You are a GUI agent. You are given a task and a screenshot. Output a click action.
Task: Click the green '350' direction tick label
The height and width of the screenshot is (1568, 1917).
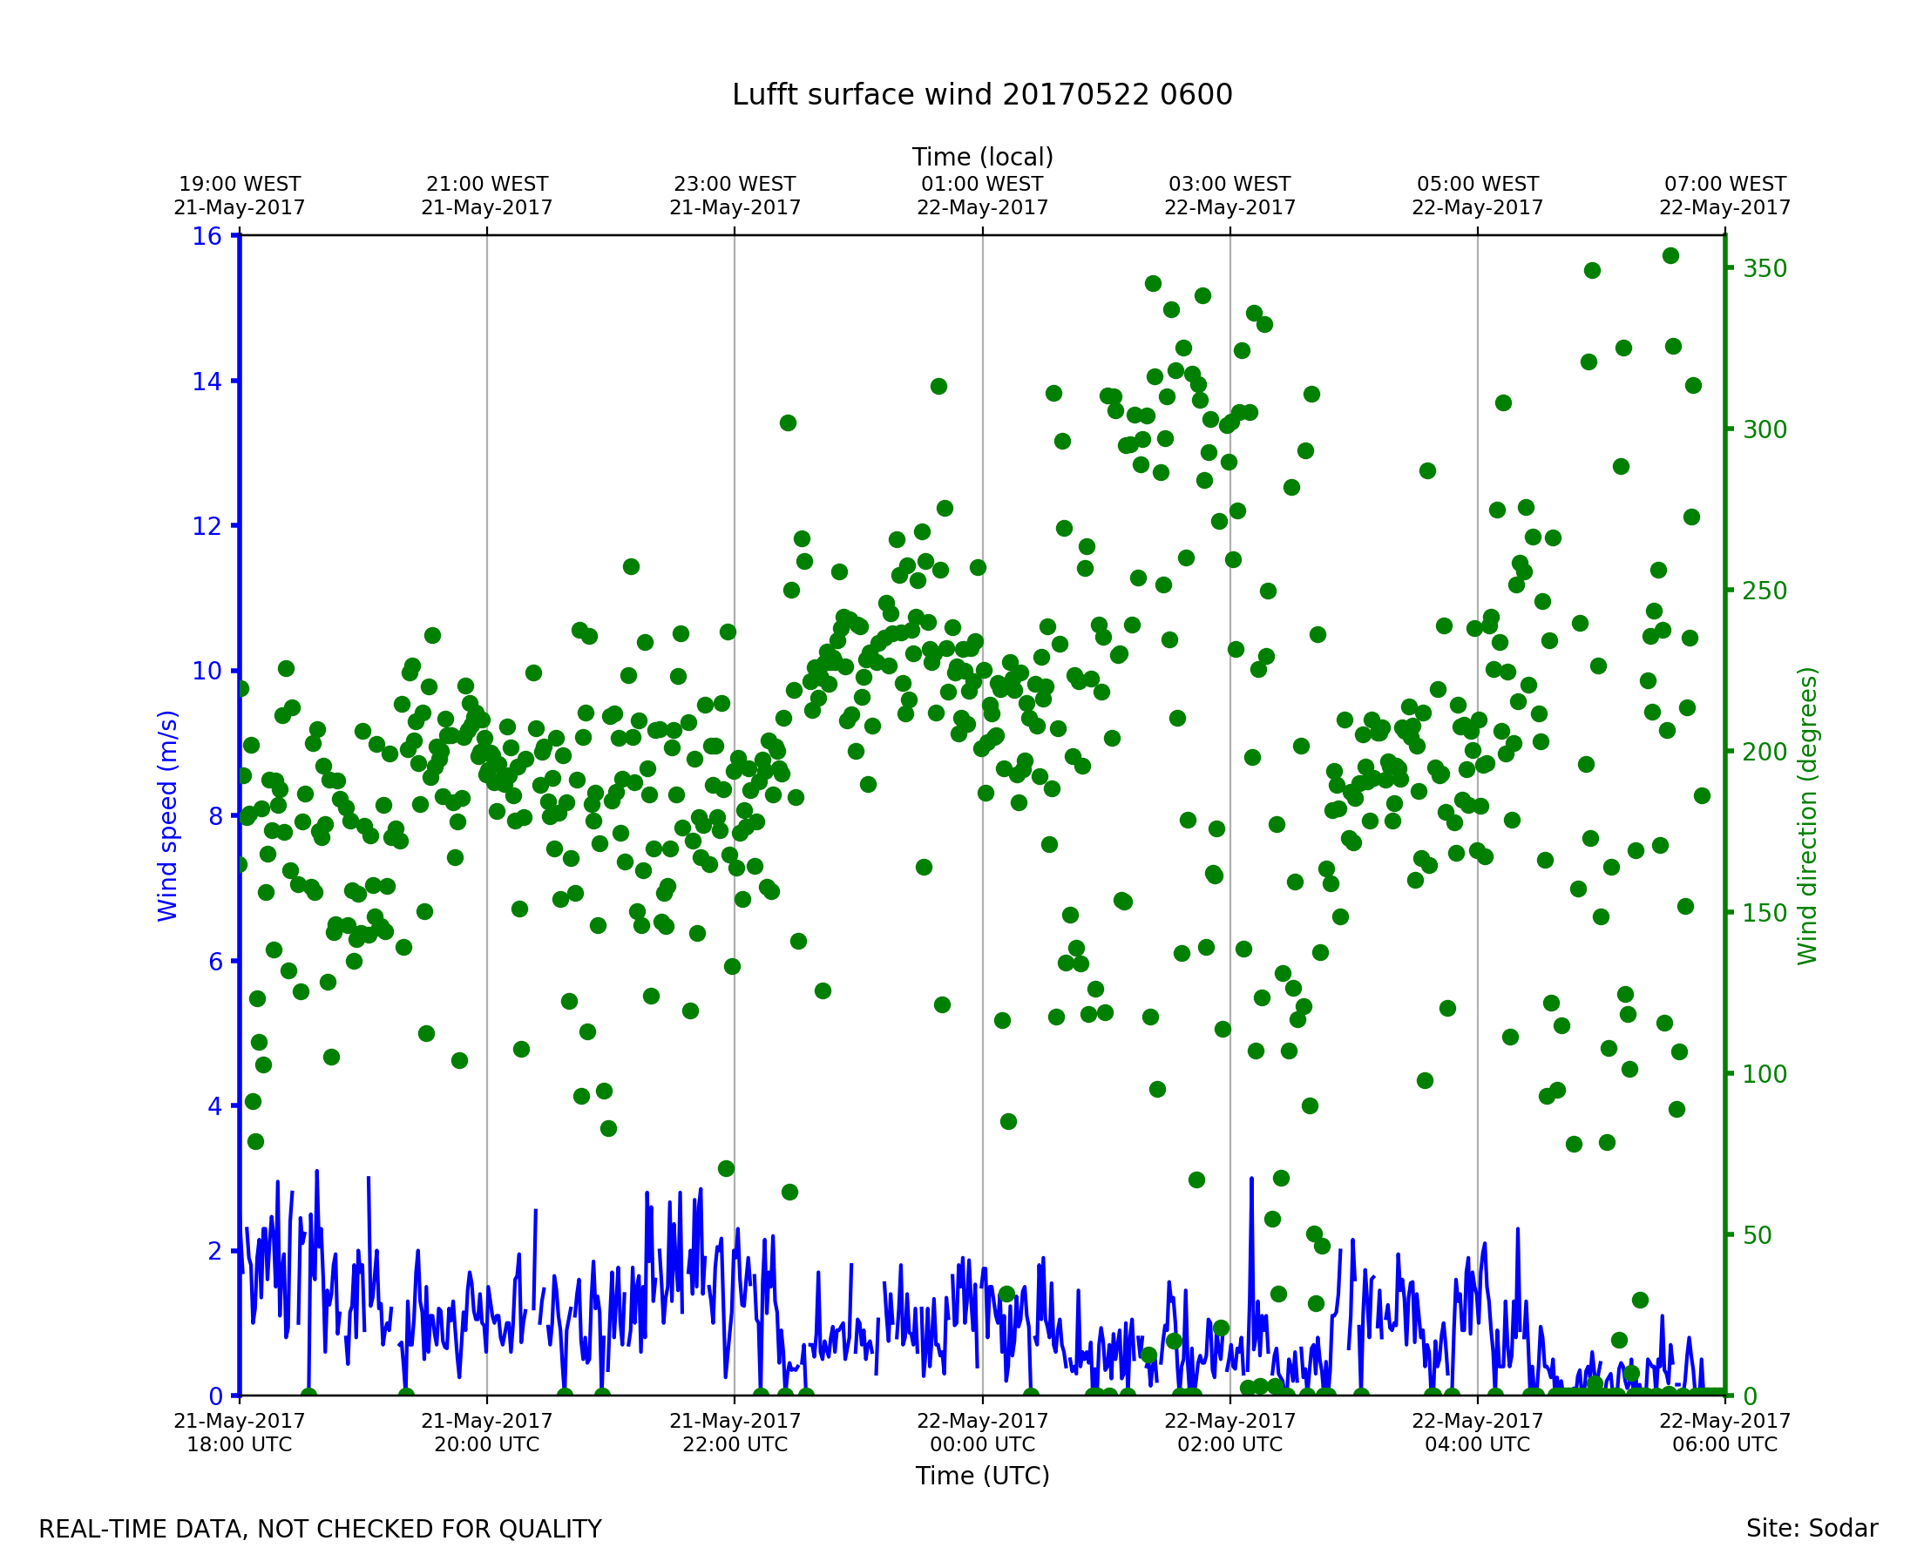pyautogui.click(x=1765, y=269)
